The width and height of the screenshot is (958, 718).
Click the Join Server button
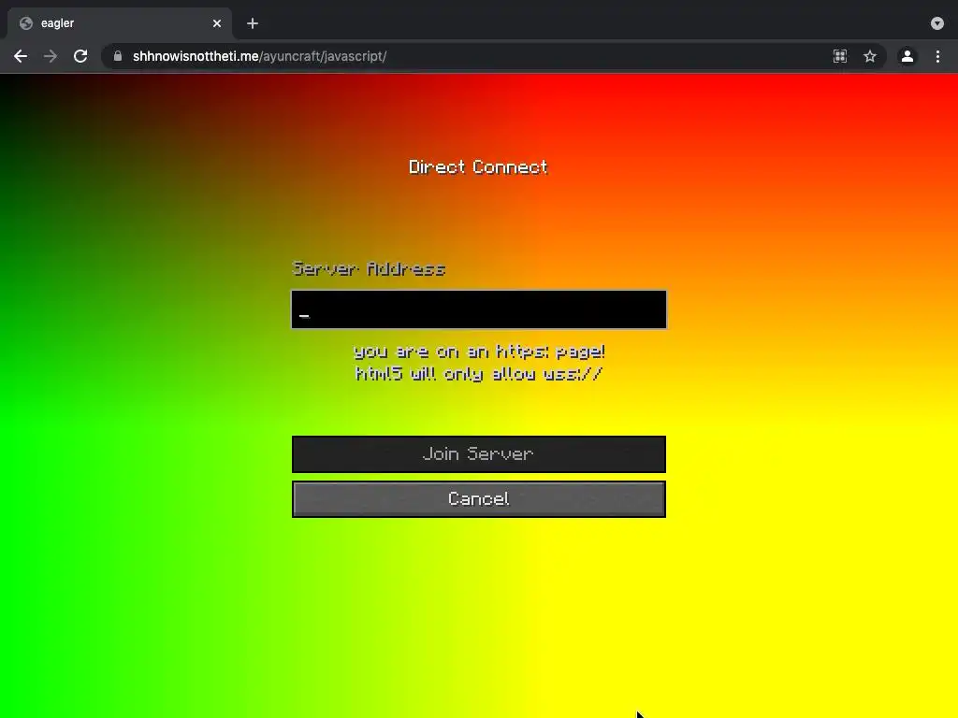tap(479, 454)
